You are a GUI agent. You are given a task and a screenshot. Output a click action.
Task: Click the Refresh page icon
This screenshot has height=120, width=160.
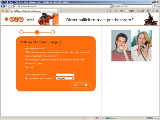coord(115,6)
